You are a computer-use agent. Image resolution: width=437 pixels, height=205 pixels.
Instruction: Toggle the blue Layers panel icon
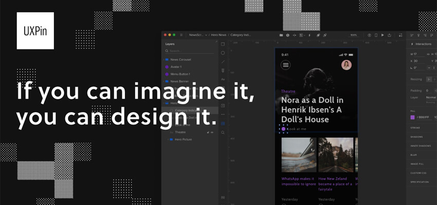click(223, 124)
